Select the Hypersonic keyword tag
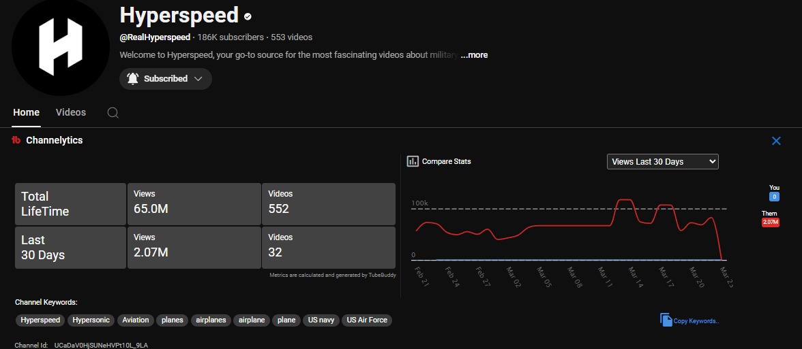This screenshot has height=349, width=802. click(x=91, y=320)
